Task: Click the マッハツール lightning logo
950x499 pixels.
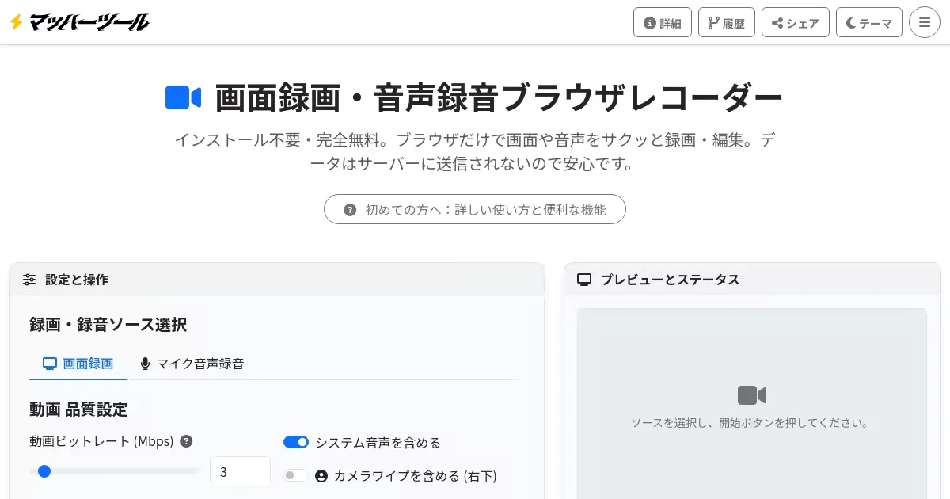Action: (x=79, y=22)
